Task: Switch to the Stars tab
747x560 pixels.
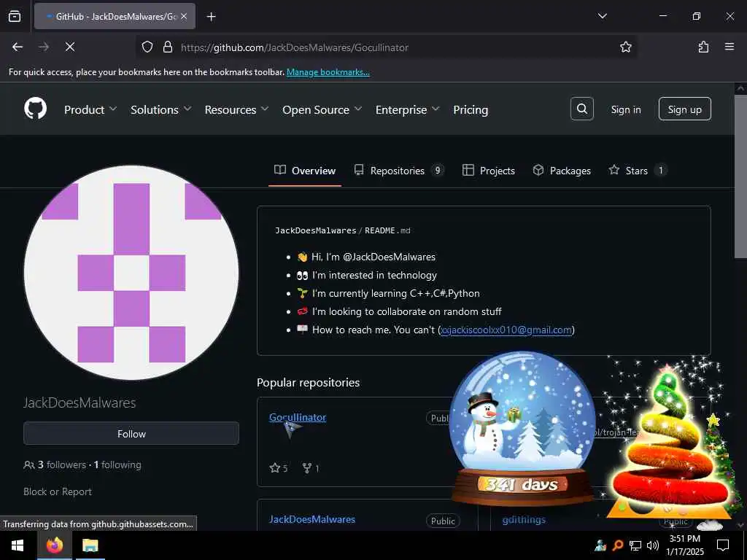Action: pyautogui.click(x=638, y=171)
